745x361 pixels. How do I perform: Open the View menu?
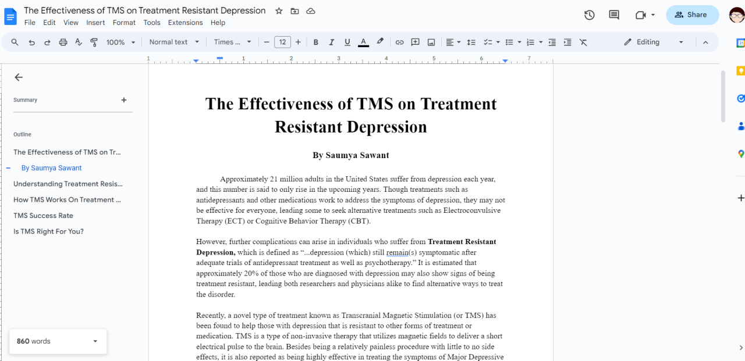coord(71,23)
